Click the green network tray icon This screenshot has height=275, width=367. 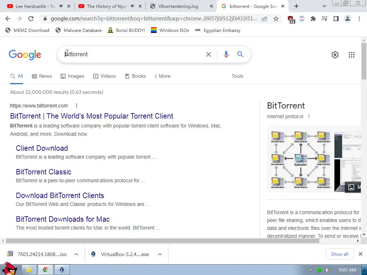click(x=319, y=270)
